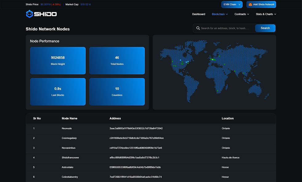Click the Shido logo
The image size is (302, 182).
tap(41, 14)
